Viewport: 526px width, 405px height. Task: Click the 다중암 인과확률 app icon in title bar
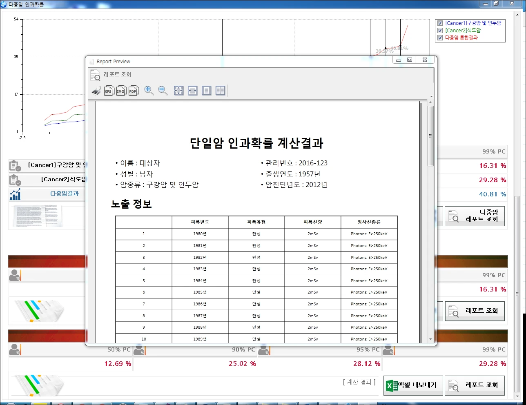point(4,4)
